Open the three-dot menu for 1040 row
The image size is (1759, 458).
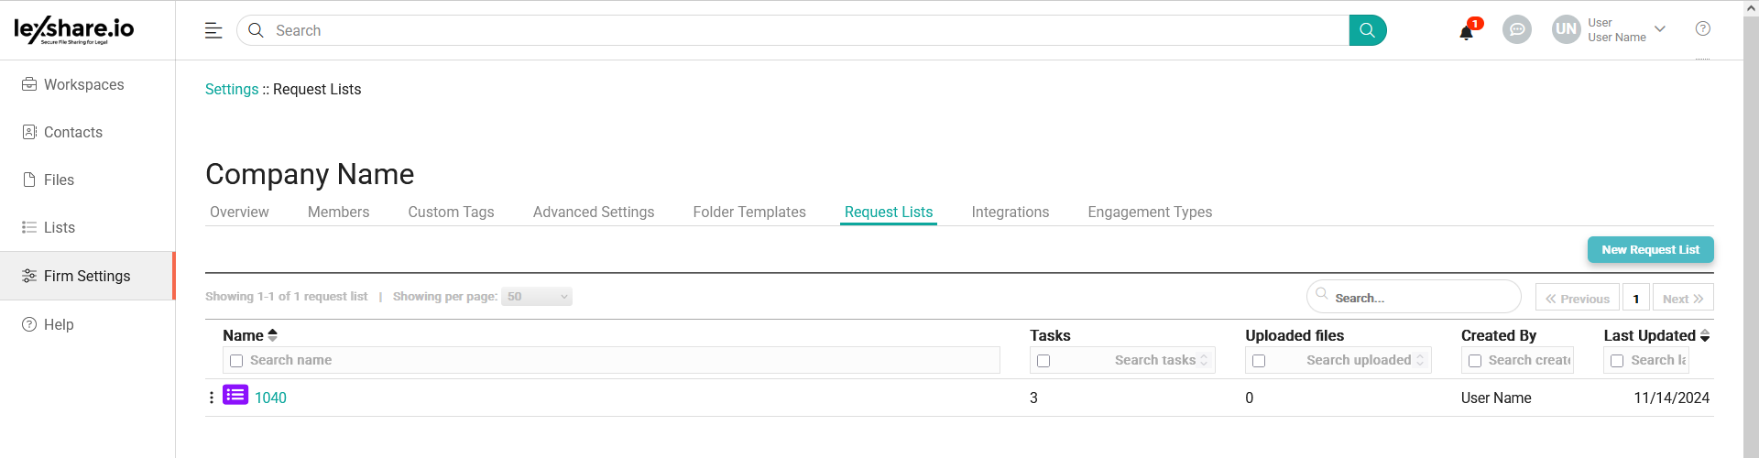pyautogui.click(x=212, y=398)
